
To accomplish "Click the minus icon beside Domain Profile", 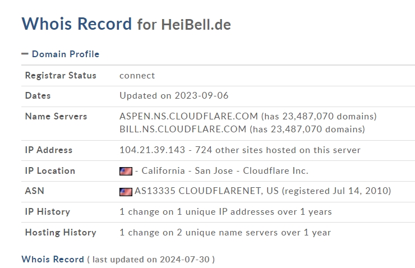I will tap(25, 54).
